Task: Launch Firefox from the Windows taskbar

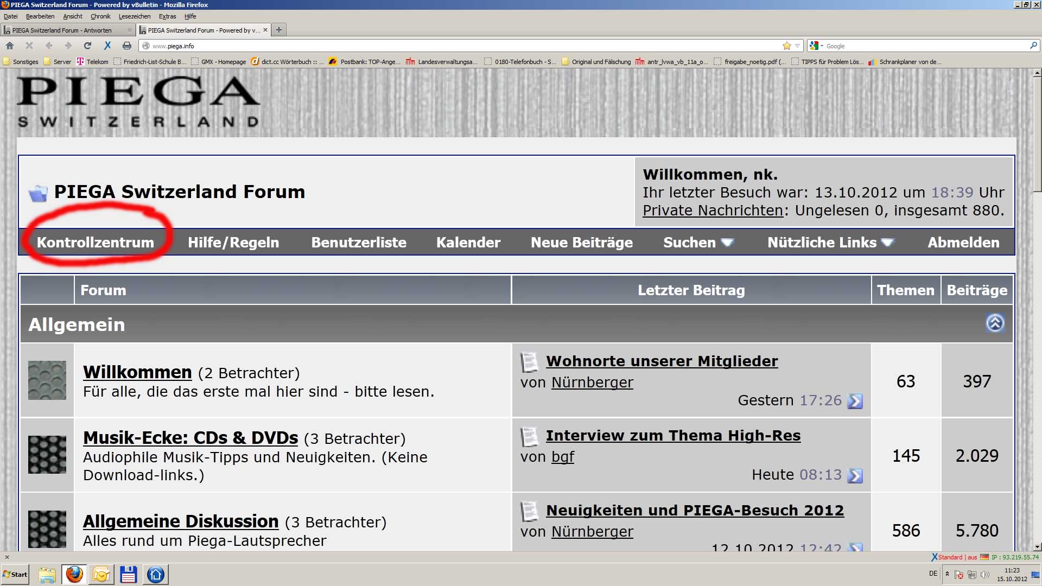Action: tap(74, 574)
